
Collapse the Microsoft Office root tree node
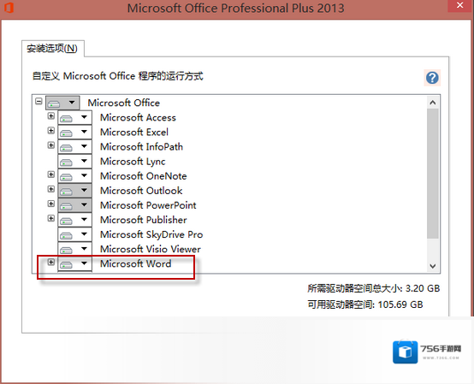coord(39,101)
